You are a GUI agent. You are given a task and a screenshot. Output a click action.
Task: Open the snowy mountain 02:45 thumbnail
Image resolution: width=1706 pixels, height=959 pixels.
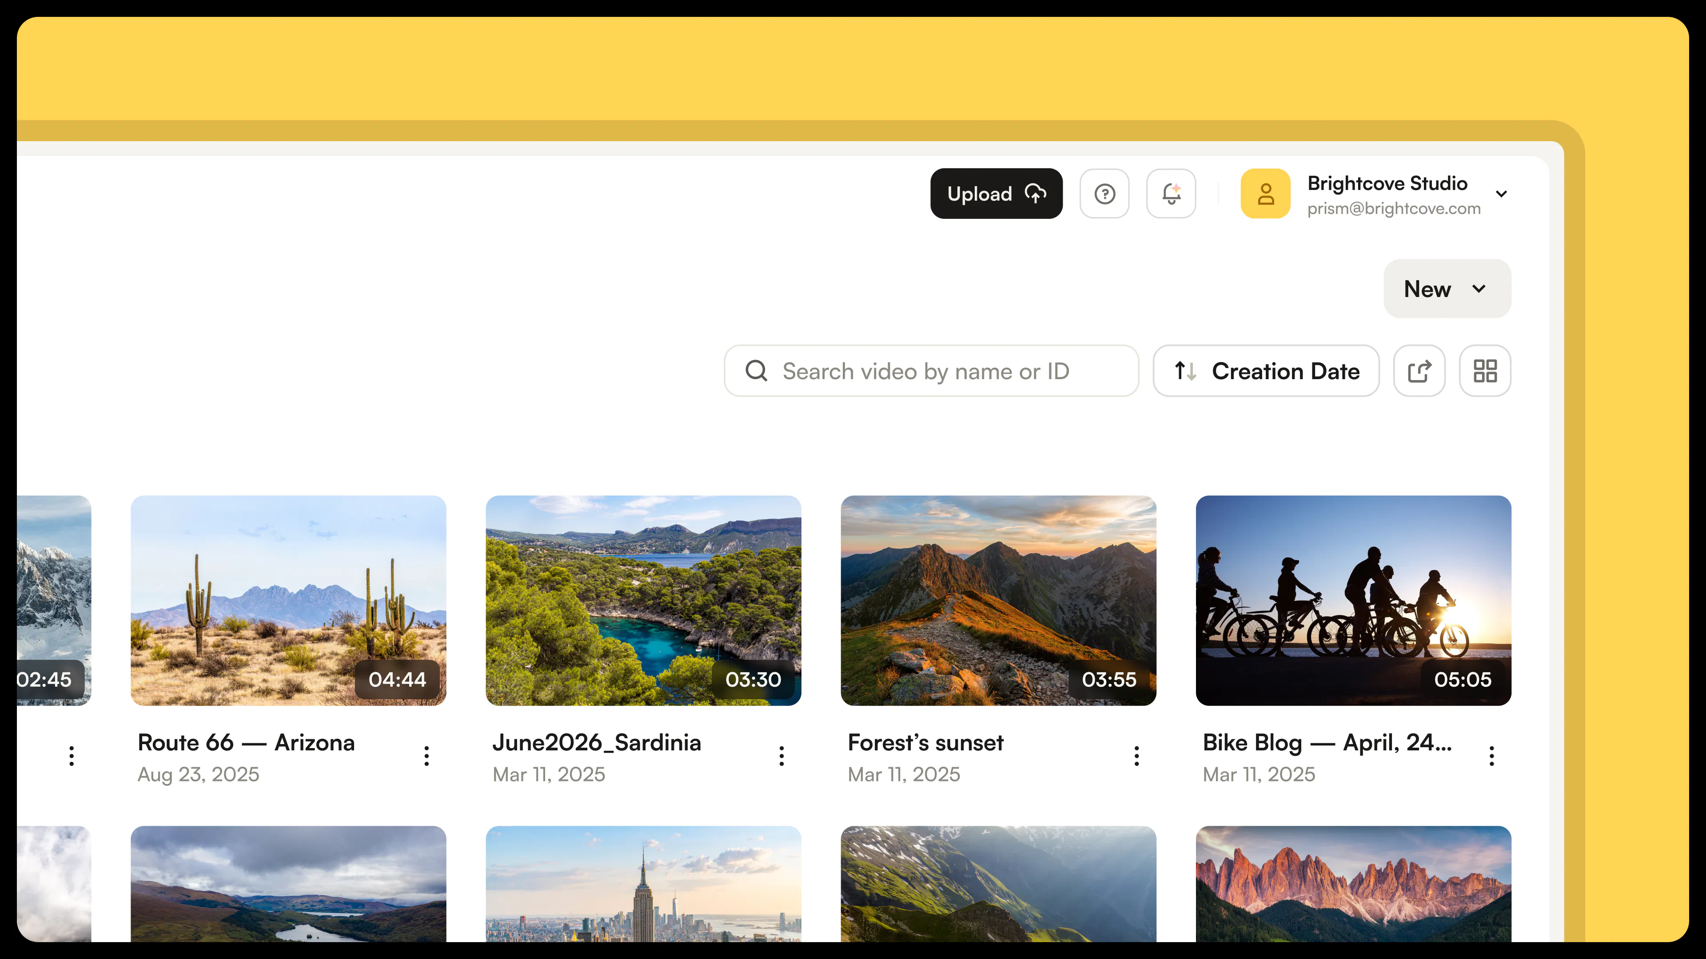tap(54, 600)
